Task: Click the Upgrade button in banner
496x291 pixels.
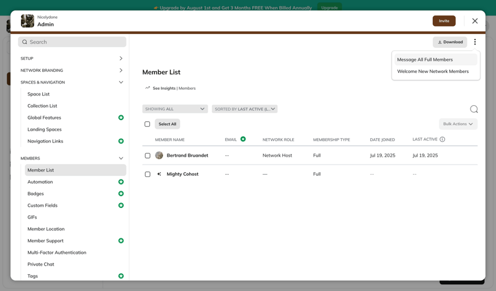Action: 329,7
